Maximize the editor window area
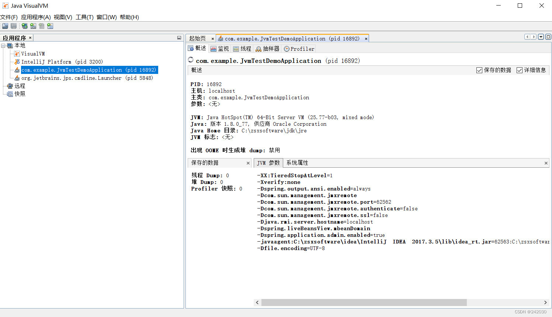 [x=548, y=37]
